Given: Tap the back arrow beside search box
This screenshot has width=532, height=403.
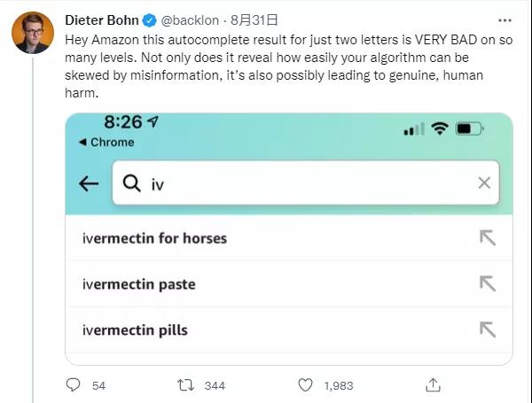Looking at the screenshot, I should coord(89,183).
